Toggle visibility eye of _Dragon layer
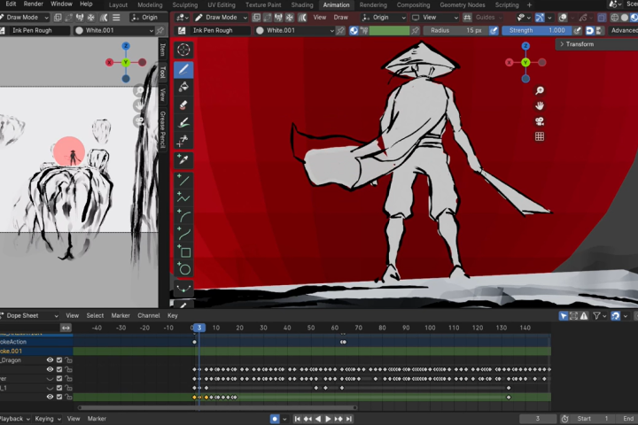 pos(50,360)
